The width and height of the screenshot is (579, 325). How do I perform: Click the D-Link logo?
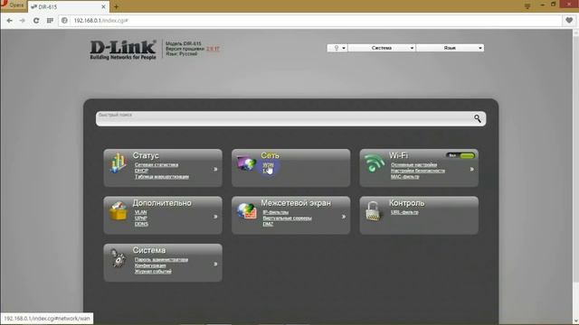pos(123,50)
